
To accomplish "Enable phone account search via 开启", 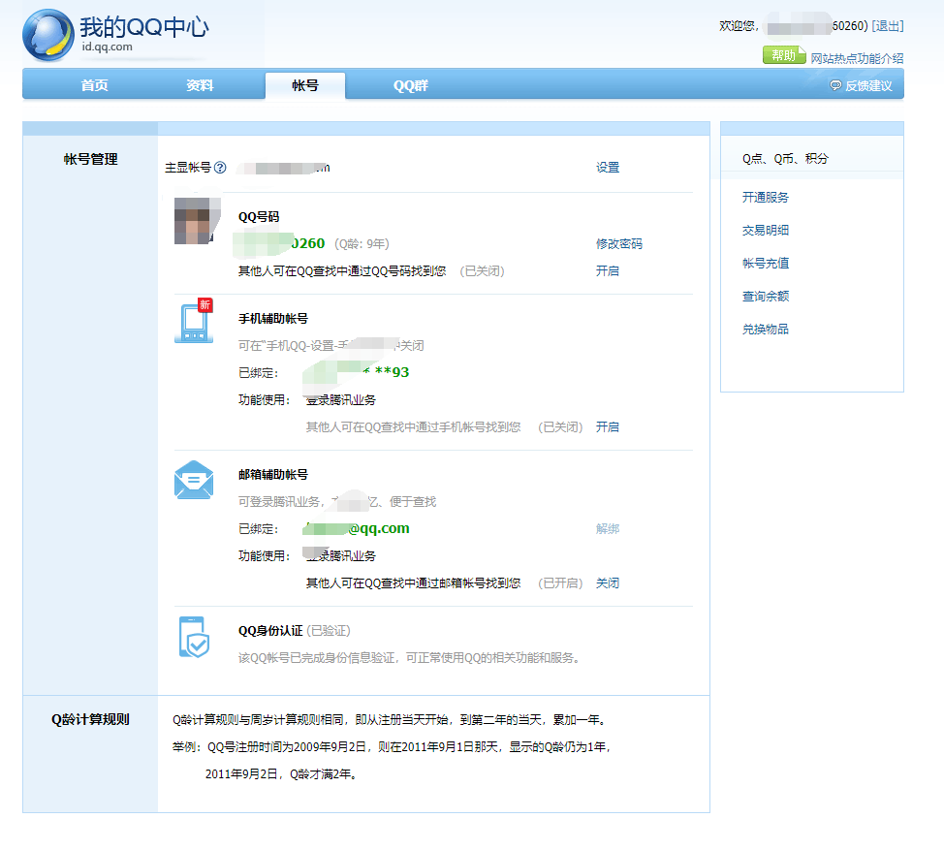I will tap(607, 427).
